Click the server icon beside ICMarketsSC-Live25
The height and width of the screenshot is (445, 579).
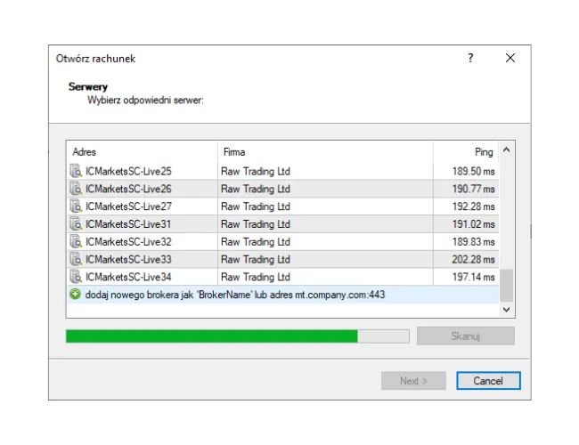click(76, 171)
